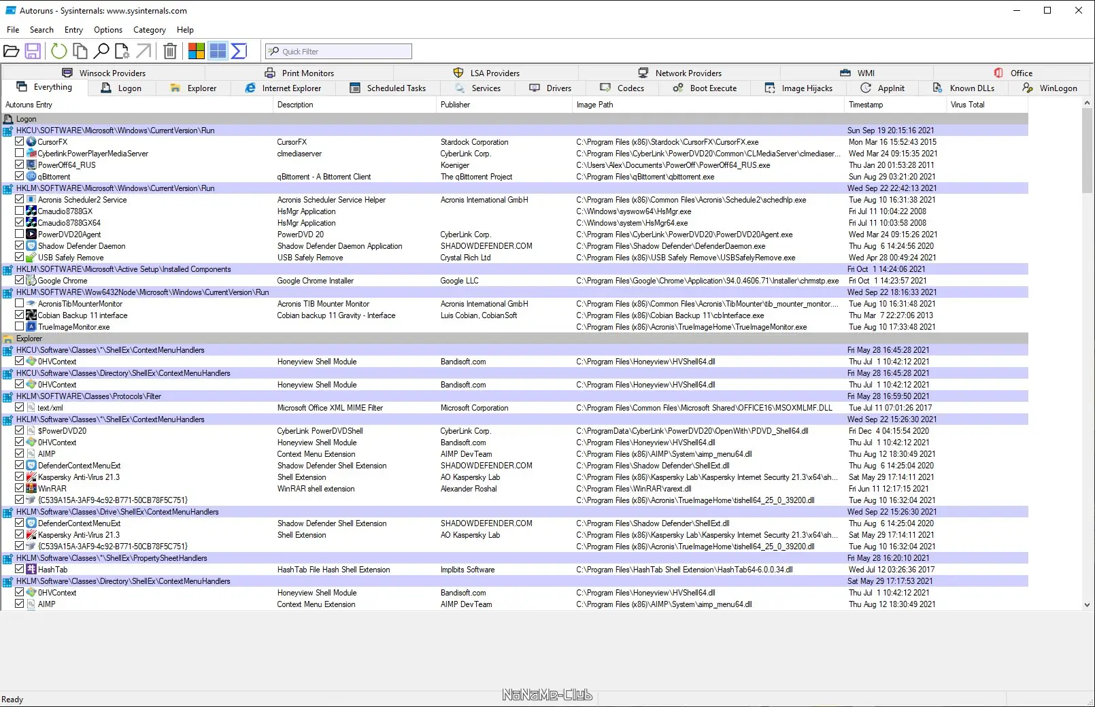The height and width of the screenshot is (707, 1095).
Task: Click the Save floppy disk icon
Action: coord(33,51)
